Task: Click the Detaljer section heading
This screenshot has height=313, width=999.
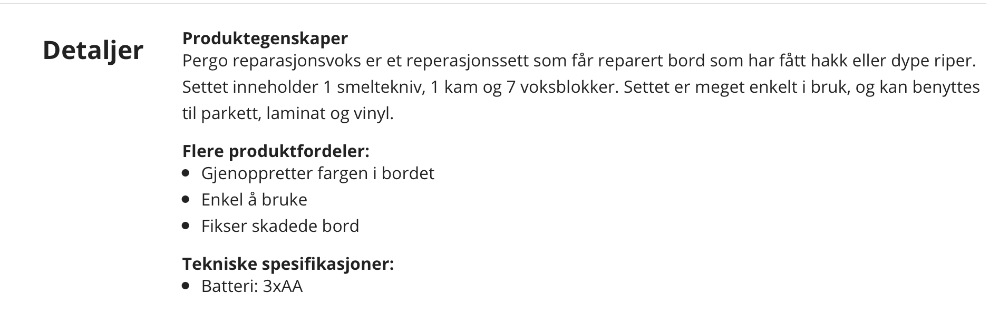Action: (93, 51)
